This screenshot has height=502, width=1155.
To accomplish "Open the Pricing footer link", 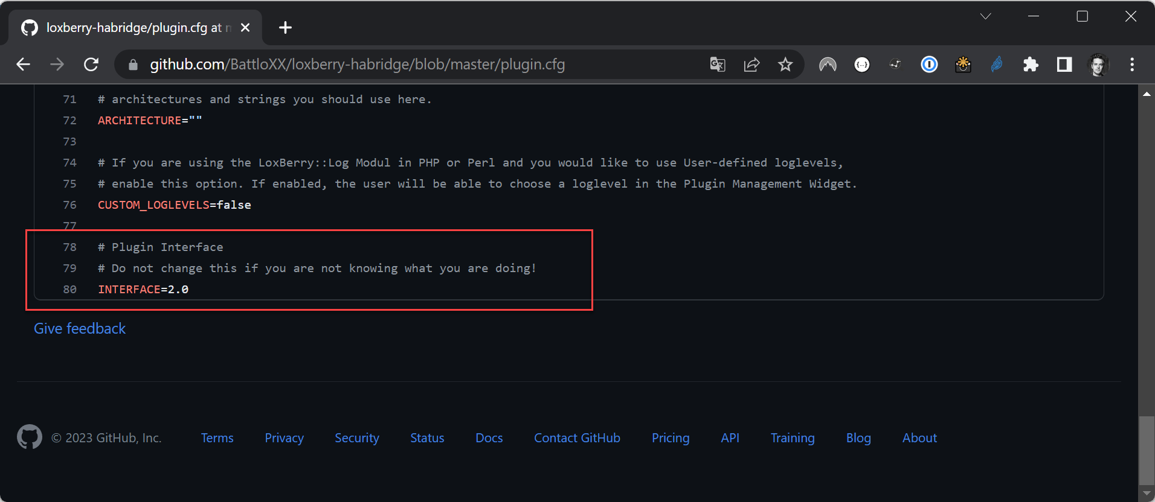I will click(x=671, y=438).
